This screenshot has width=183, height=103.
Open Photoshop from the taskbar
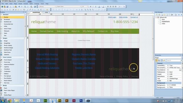81,100
